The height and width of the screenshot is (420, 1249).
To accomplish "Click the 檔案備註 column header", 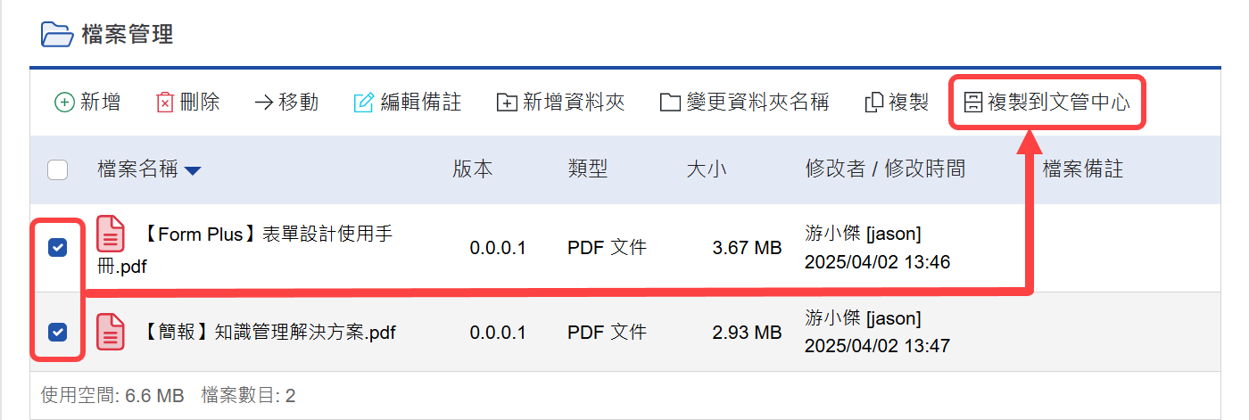I will tap(1083, 169).
